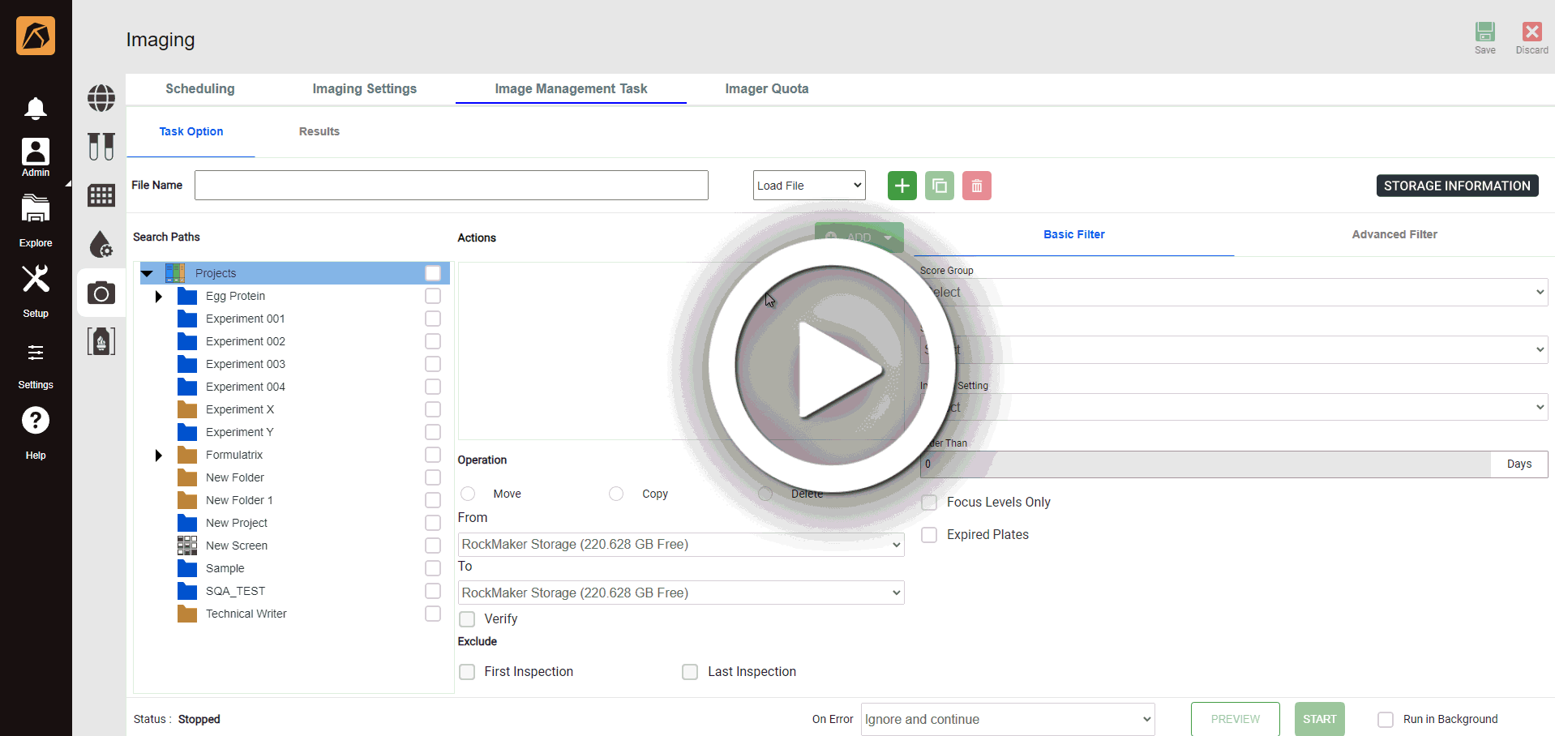The image size is (1555, 736).
Task: Click the Discard icon
Action: pos(1531,37)
